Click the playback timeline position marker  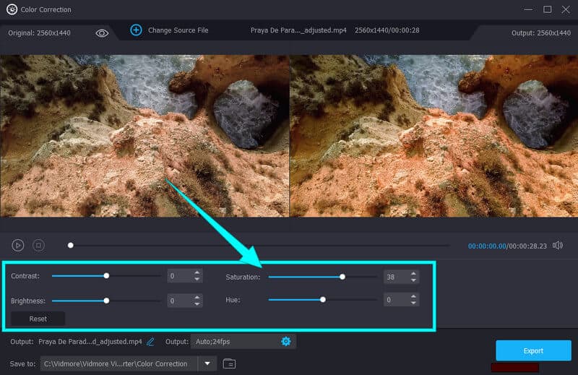pos(70,246)
